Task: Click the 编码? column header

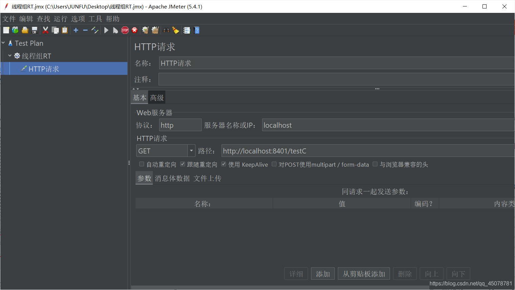Action: pos(425,204)
